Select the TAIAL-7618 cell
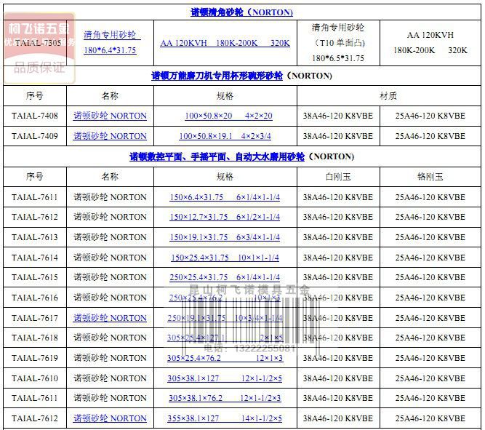Viewport: 485px width, 430px height. (x=35, y=338)
